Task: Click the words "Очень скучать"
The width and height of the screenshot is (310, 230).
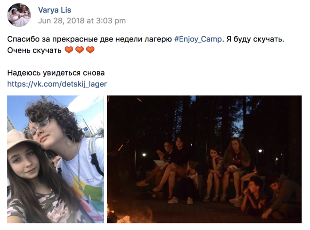Action: (x=35, y=50)
